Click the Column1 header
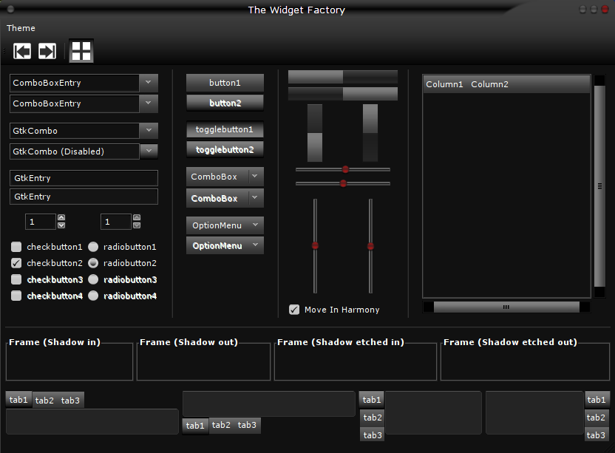Screen dimensions: 615x453 (x=445, y=84)
